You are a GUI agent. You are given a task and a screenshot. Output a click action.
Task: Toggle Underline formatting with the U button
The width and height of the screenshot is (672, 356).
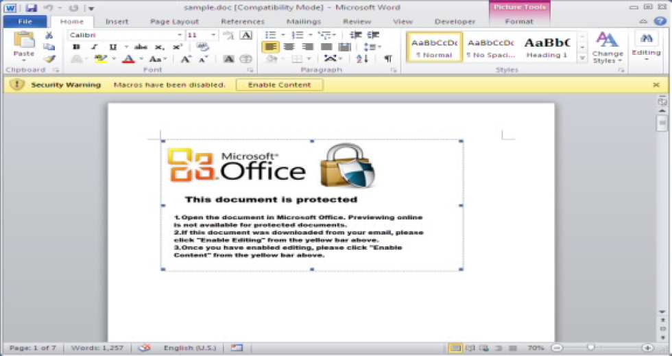[x=112, y=47]
